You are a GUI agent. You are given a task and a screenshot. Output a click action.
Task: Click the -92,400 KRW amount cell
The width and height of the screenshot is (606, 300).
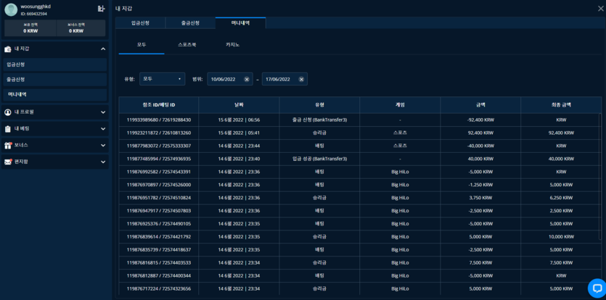(x=480, y=120)
